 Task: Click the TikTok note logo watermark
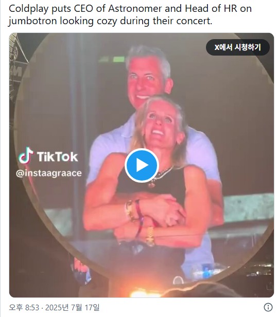tap(26, 155)
